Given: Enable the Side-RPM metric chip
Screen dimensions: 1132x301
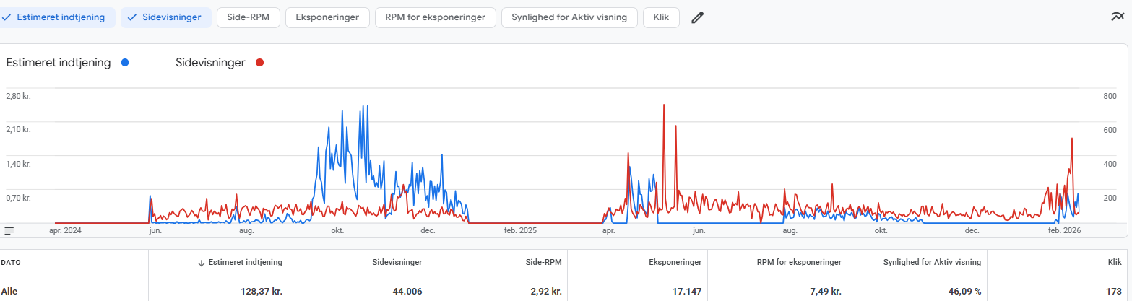Looking at the screenshot, I should pos(249,18).
